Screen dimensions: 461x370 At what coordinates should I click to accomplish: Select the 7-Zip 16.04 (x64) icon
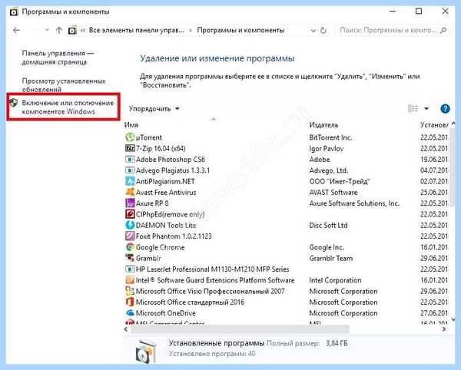[130, 148]
